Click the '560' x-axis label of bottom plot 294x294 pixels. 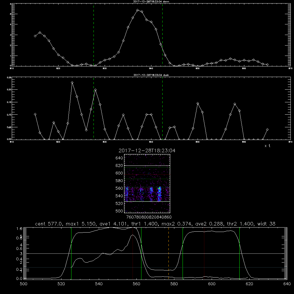coord(136,284)
